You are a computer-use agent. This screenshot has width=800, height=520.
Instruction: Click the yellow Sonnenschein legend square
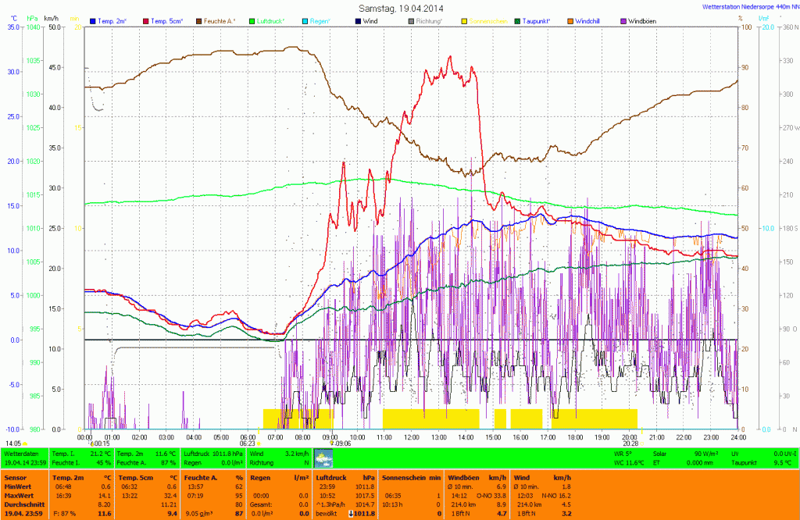pyautogui.click(x=466, y=20)
